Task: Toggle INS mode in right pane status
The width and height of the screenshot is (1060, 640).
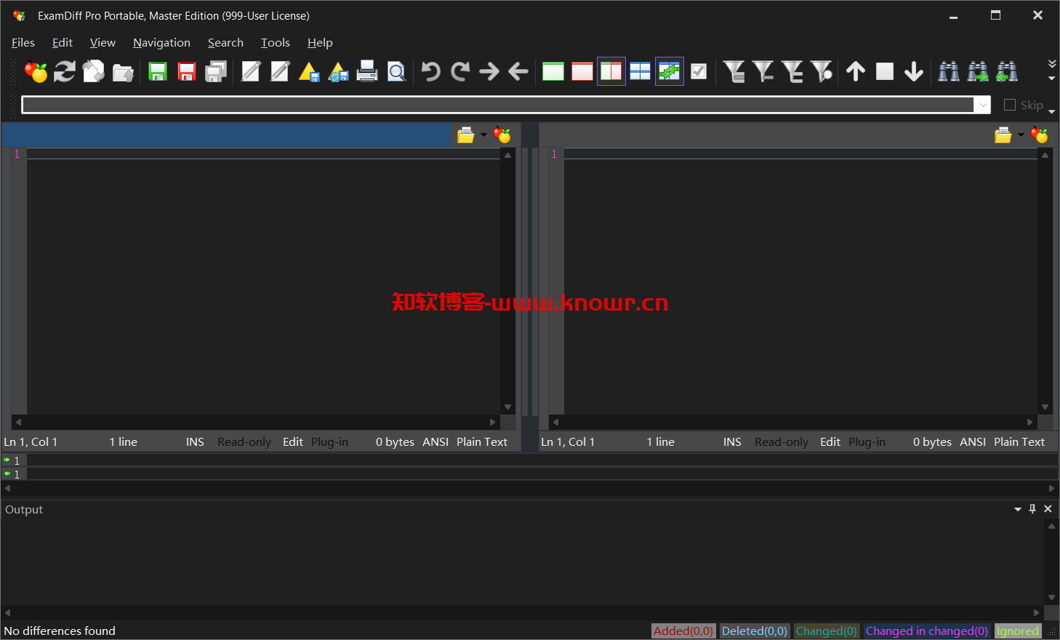Action: pos(732,441)
